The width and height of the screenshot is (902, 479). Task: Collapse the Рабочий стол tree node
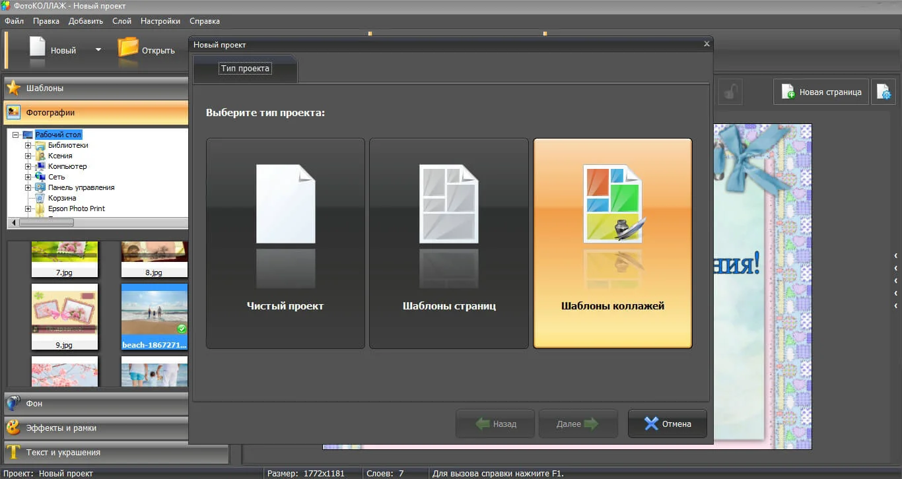point(15,135)
